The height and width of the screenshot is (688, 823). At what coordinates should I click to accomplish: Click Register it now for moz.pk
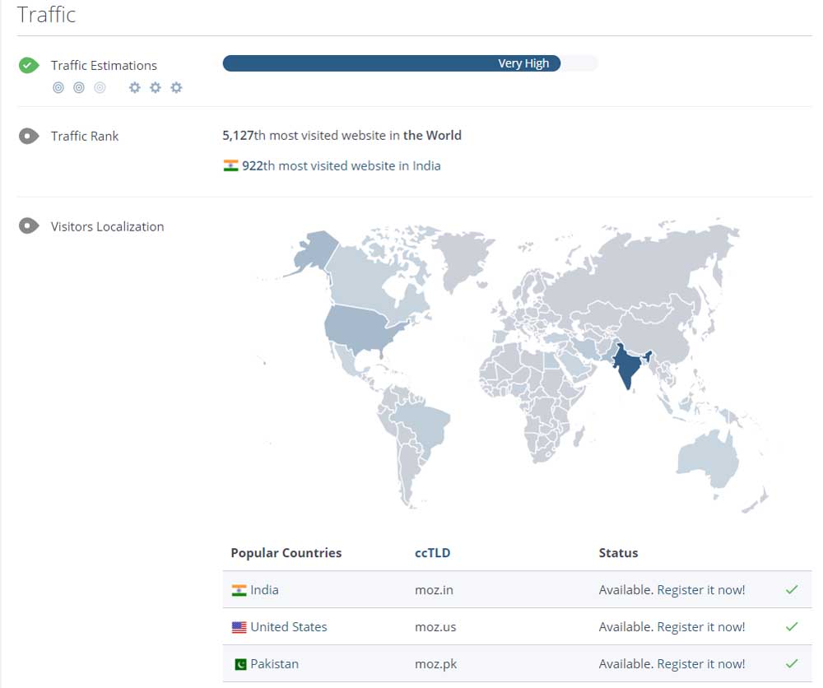[700, 664]
